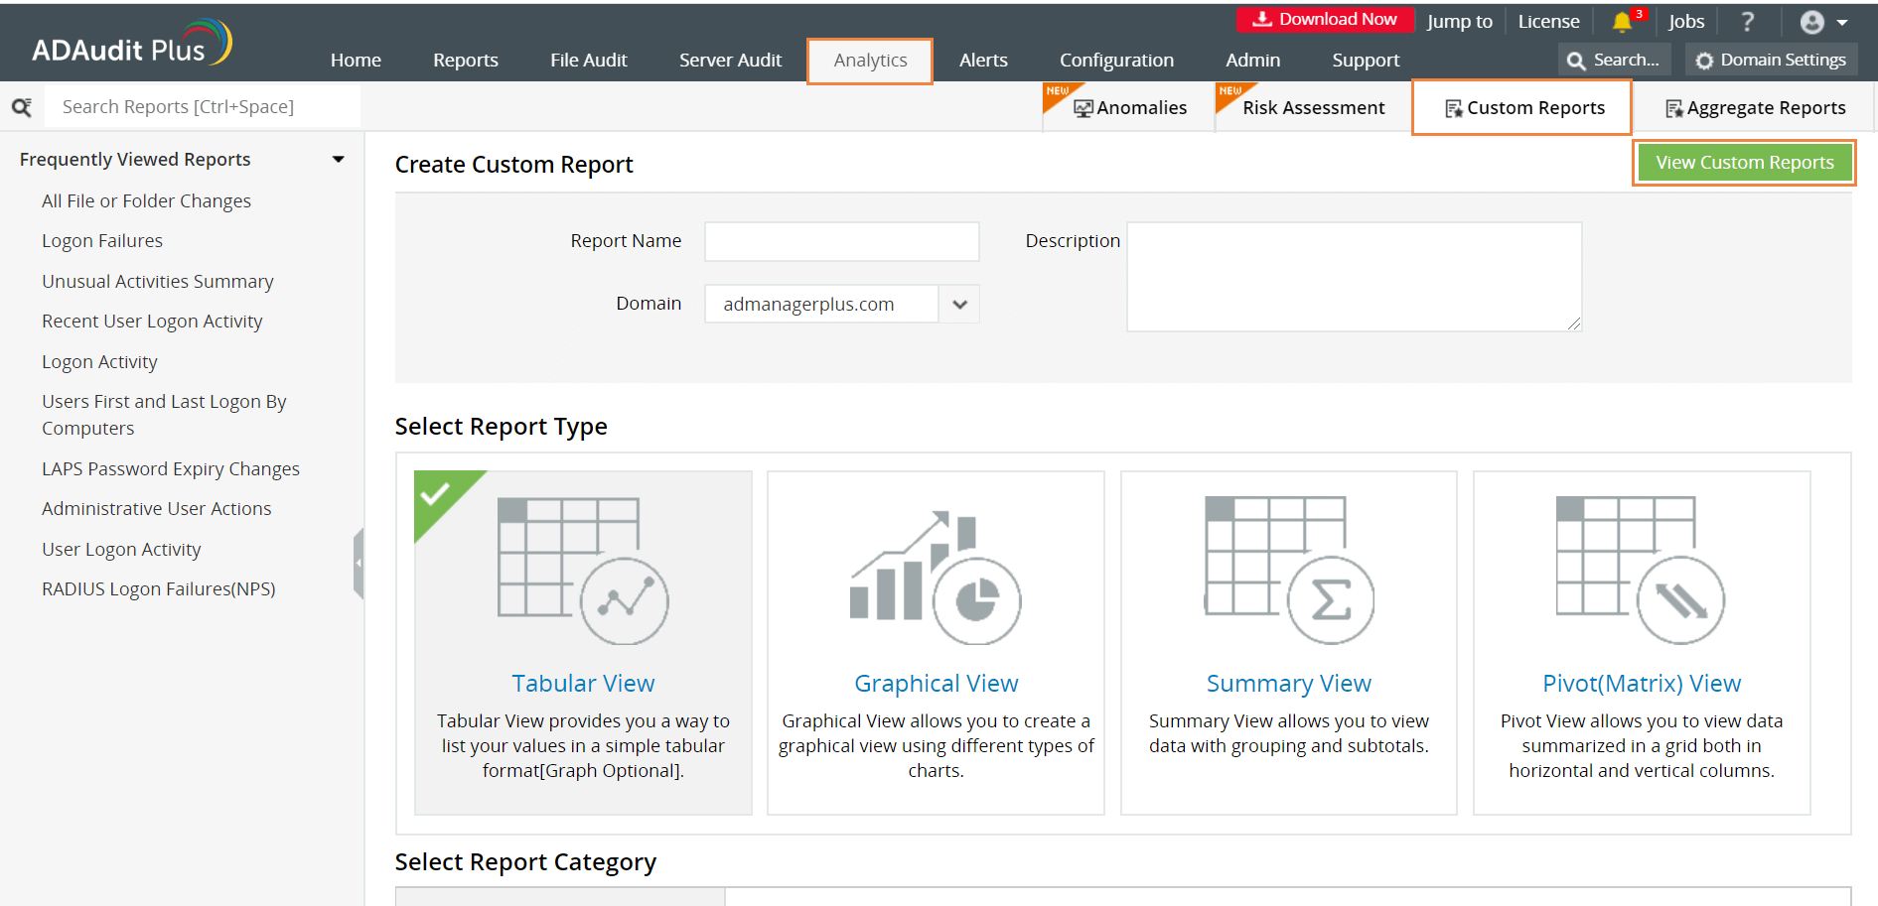Open LAPS Password Expiry Changes report
This screenshot has height=906, width=1878.
(x=171, y=469)
